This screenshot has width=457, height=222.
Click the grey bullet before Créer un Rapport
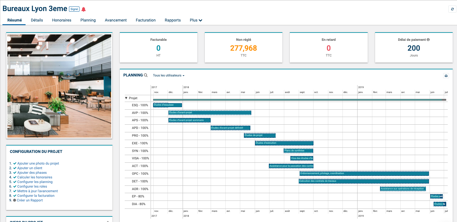click(14, 200)
